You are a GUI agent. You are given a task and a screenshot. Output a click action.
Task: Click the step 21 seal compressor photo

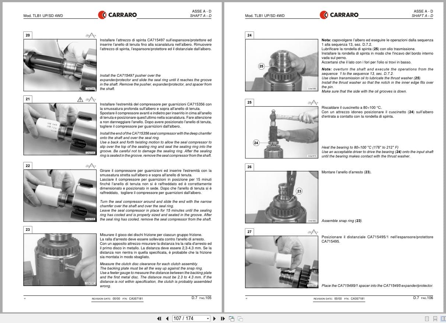[60, 129]
